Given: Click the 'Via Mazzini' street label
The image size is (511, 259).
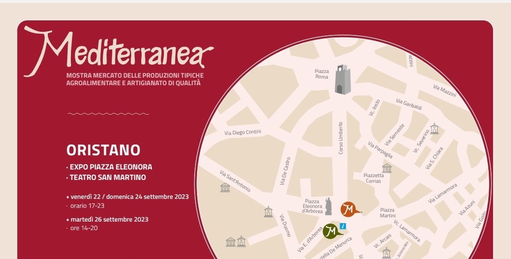Looking at the screenshot, I should click(445, 90).
